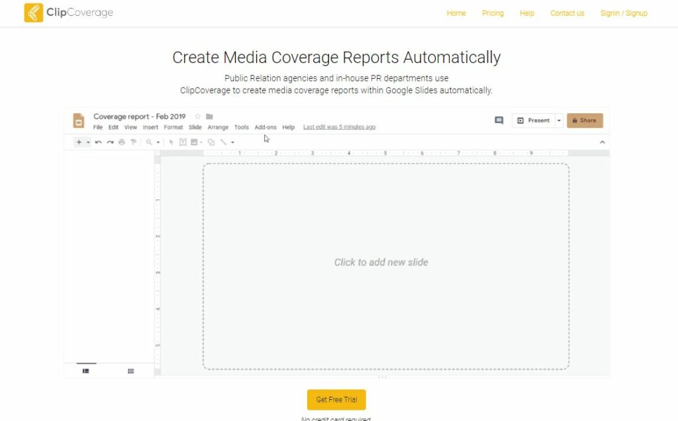Open the line type dropdown arrow
Viewport: 678px width, 421px height.
232,142
